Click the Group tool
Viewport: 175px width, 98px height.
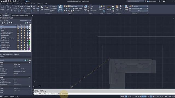point(101,8)
